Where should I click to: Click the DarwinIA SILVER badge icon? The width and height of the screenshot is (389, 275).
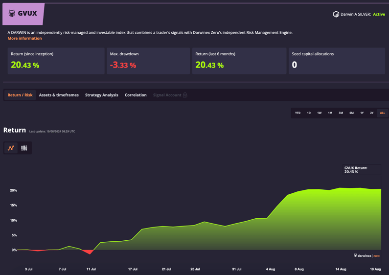(x=336, y=14)
